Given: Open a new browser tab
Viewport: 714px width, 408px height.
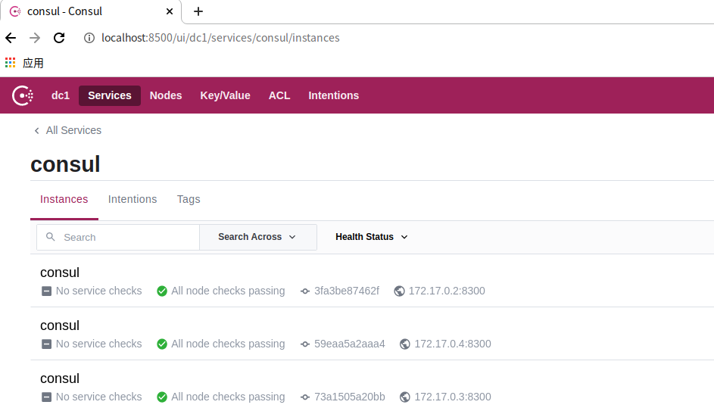Looking at the screenshot, I should coord(198,11).
